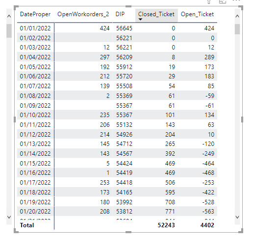Screen dimensions: 253x240
Task: Select date cell 01/04/2022
Action: [35, 57]
